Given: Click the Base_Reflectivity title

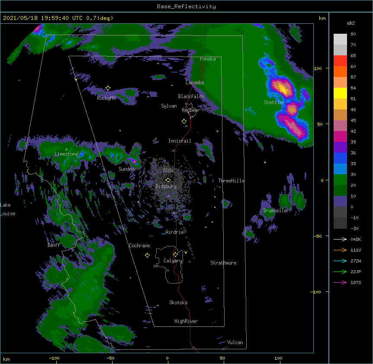Looking at the screenshot, I should coord(186,6).
